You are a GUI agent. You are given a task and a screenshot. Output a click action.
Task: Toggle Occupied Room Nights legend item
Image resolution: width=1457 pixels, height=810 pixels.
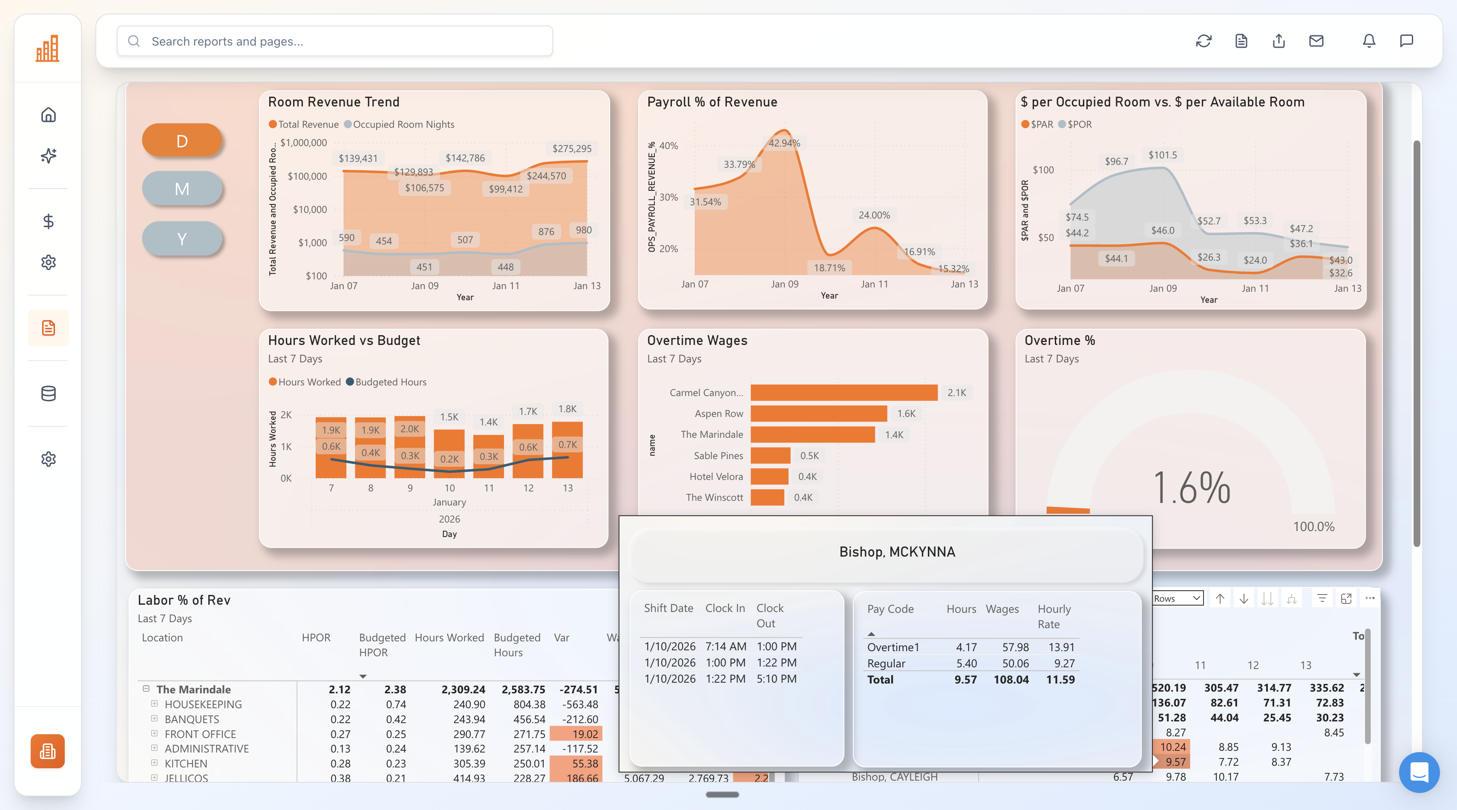click(399, 124)
